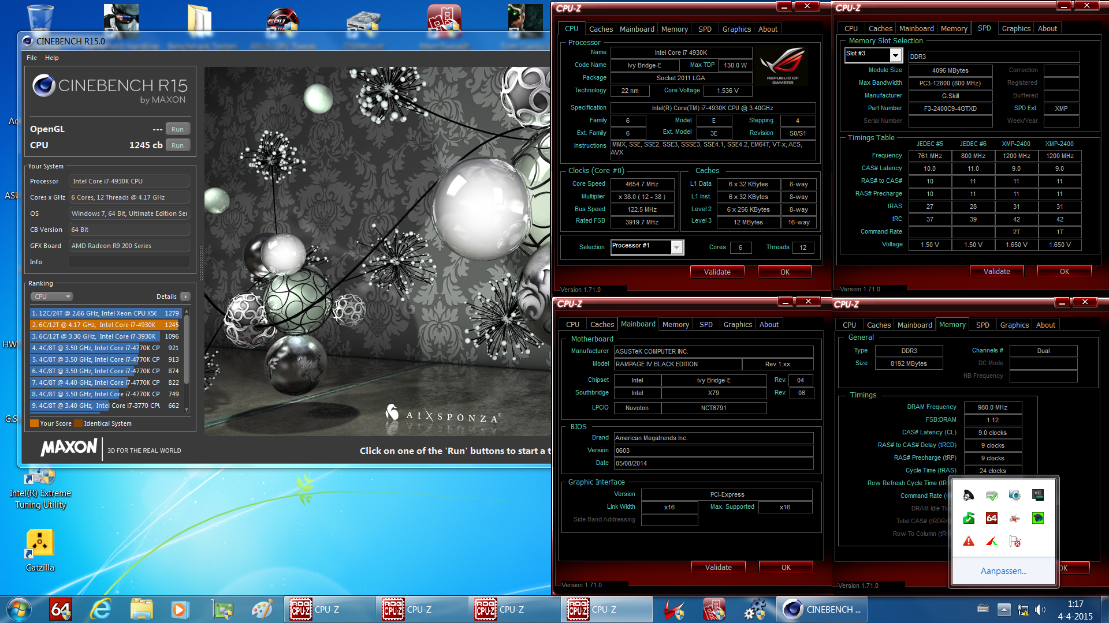Open Windows Explorer folder taskbar icon

coord(142,609)
